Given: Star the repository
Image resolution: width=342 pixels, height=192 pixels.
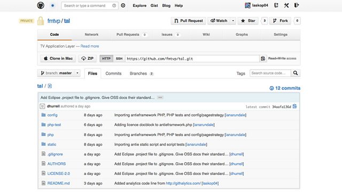Looking at the screenshot, I should tap(248, 21).
